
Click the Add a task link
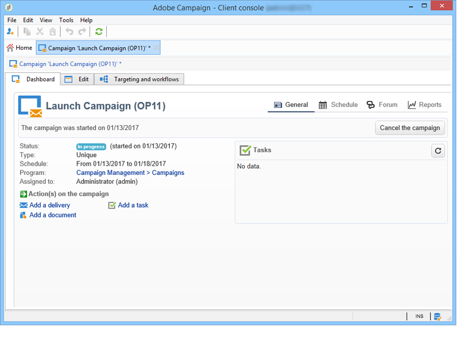click(x=133, y=205)
